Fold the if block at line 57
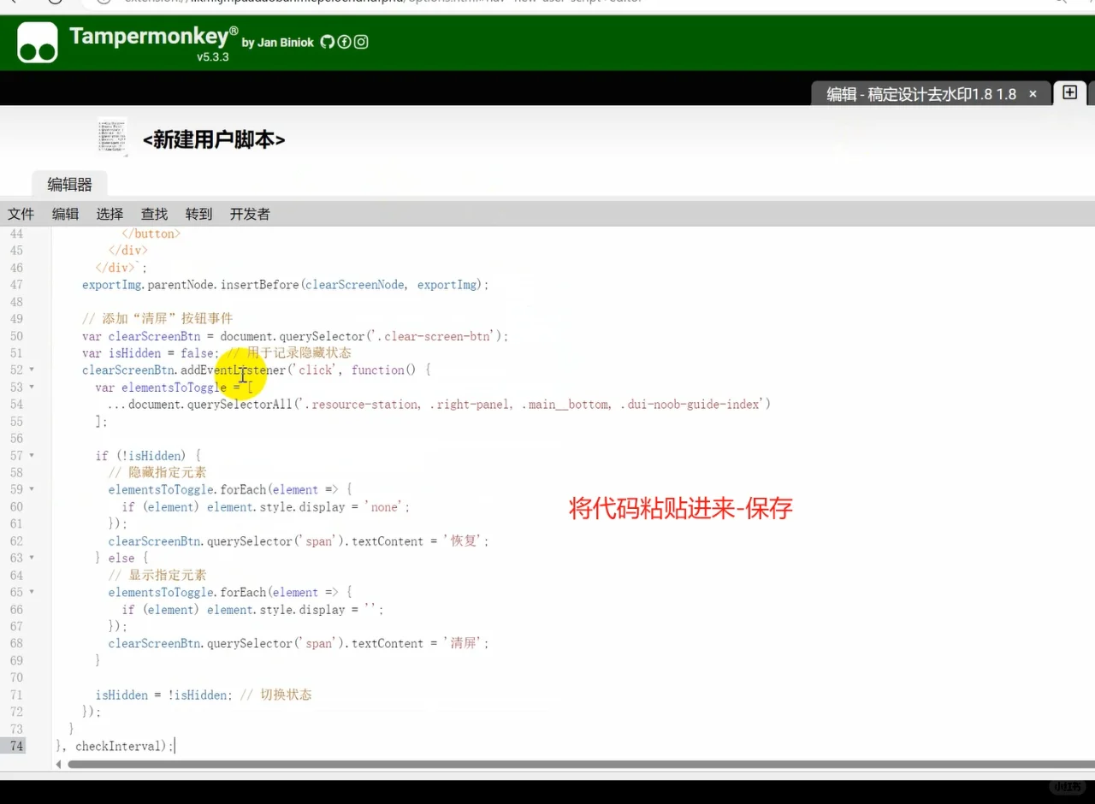 32,456
